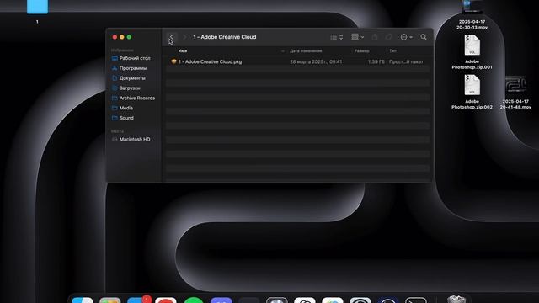Image resolution: width=539 pixels, height=303 pixels.
Task: Sort files by the Имя column header
Action: 183,50
